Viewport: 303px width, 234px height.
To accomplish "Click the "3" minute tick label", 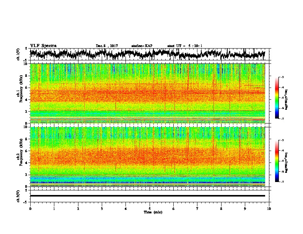I will 102,209.
